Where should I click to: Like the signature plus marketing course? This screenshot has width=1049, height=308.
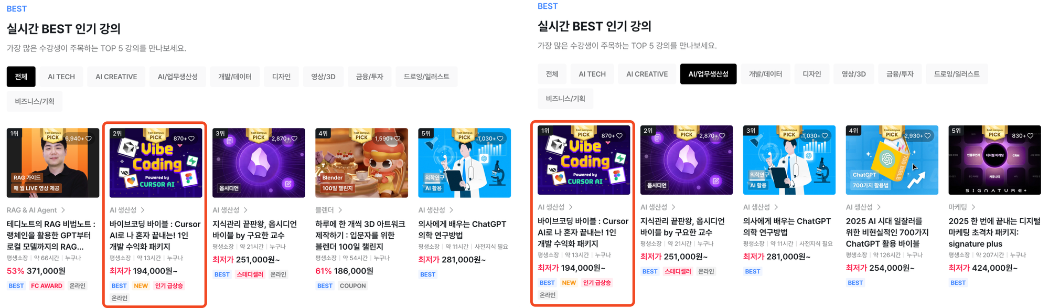pos(1030,135)
